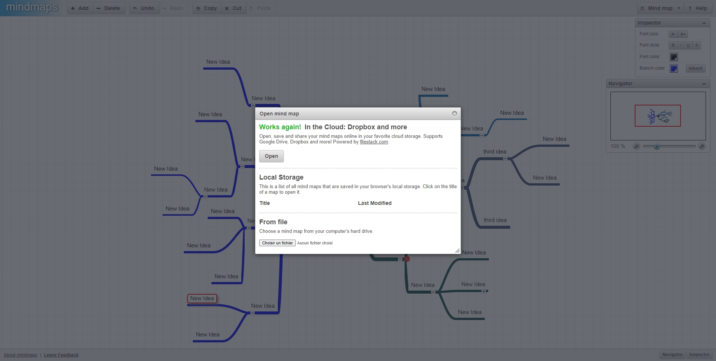Open the Mind map dropdown menu
716x361 pixels.
click(x=660, y=8)
